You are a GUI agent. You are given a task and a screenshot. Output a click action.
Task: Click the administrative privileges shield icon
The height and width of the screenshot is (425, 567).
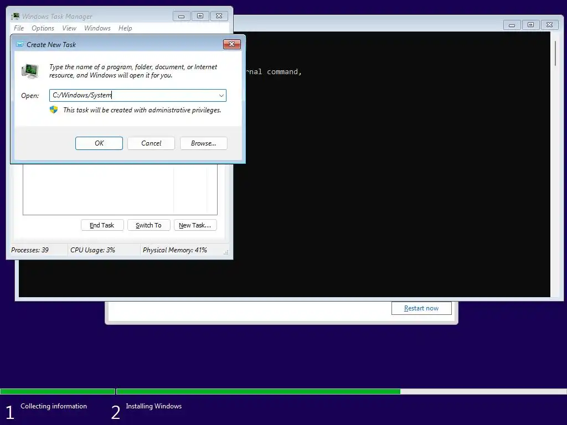[x=54, y=110]
